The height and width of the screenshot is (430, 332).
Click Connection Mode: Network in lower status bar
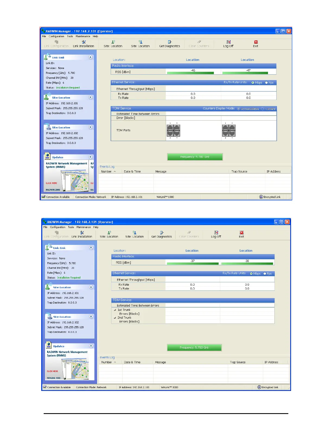[x=91, y=387]
